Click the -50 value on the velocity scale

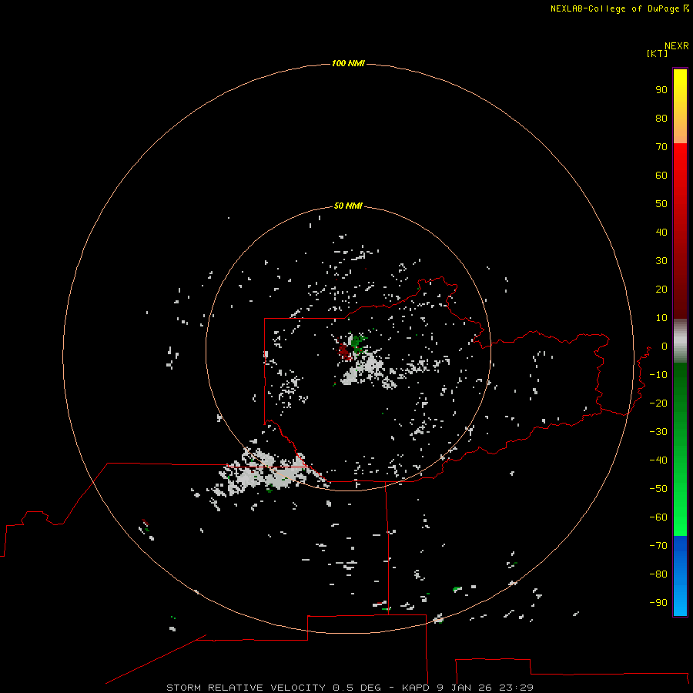coord(658,489)
